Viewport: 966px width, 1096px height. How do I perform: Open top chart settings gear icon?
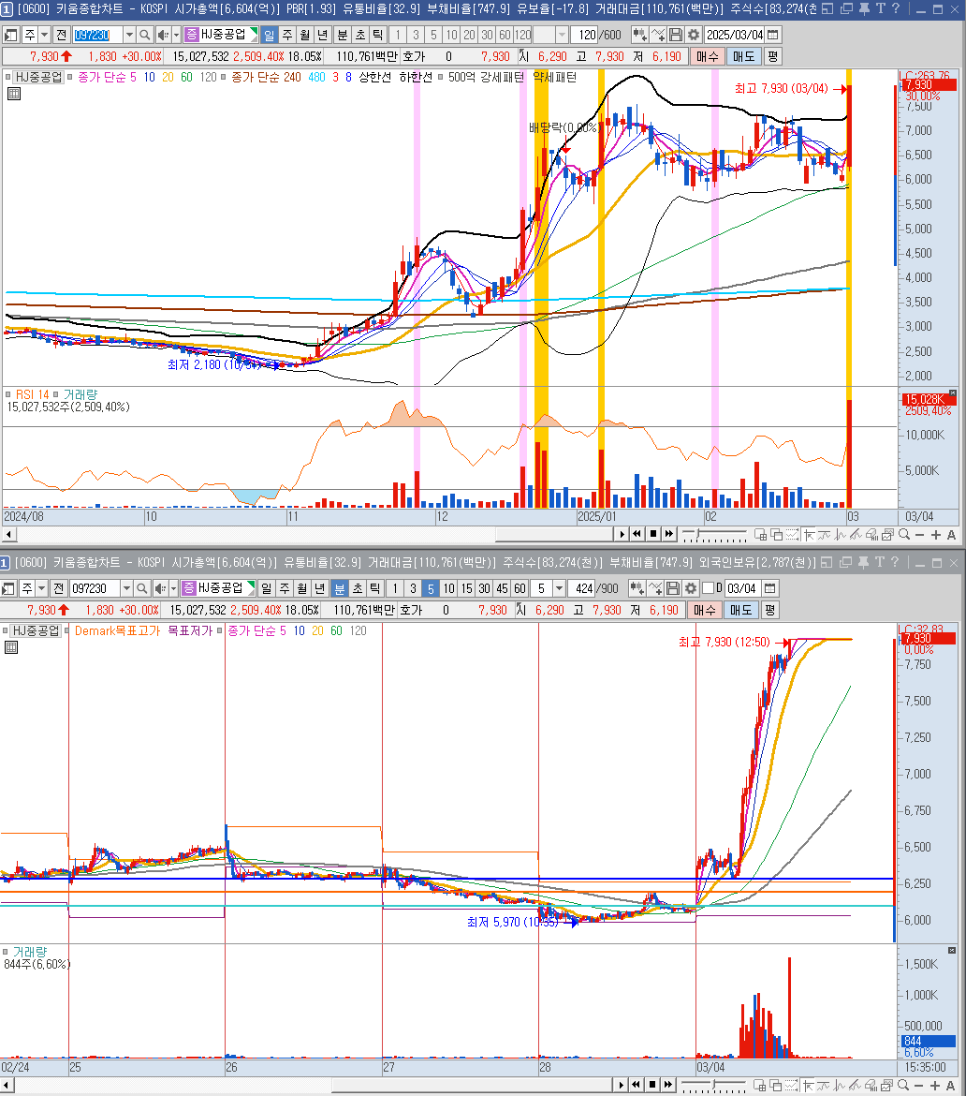pos(694,35)
